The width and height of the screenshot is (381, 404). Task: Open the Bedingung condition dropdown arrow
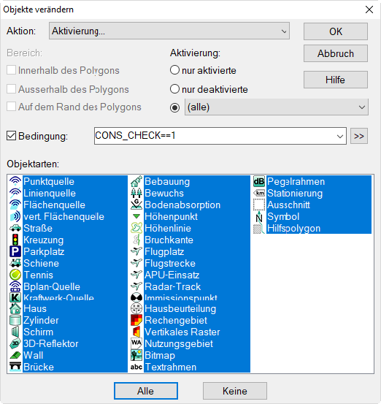point(340,136)
